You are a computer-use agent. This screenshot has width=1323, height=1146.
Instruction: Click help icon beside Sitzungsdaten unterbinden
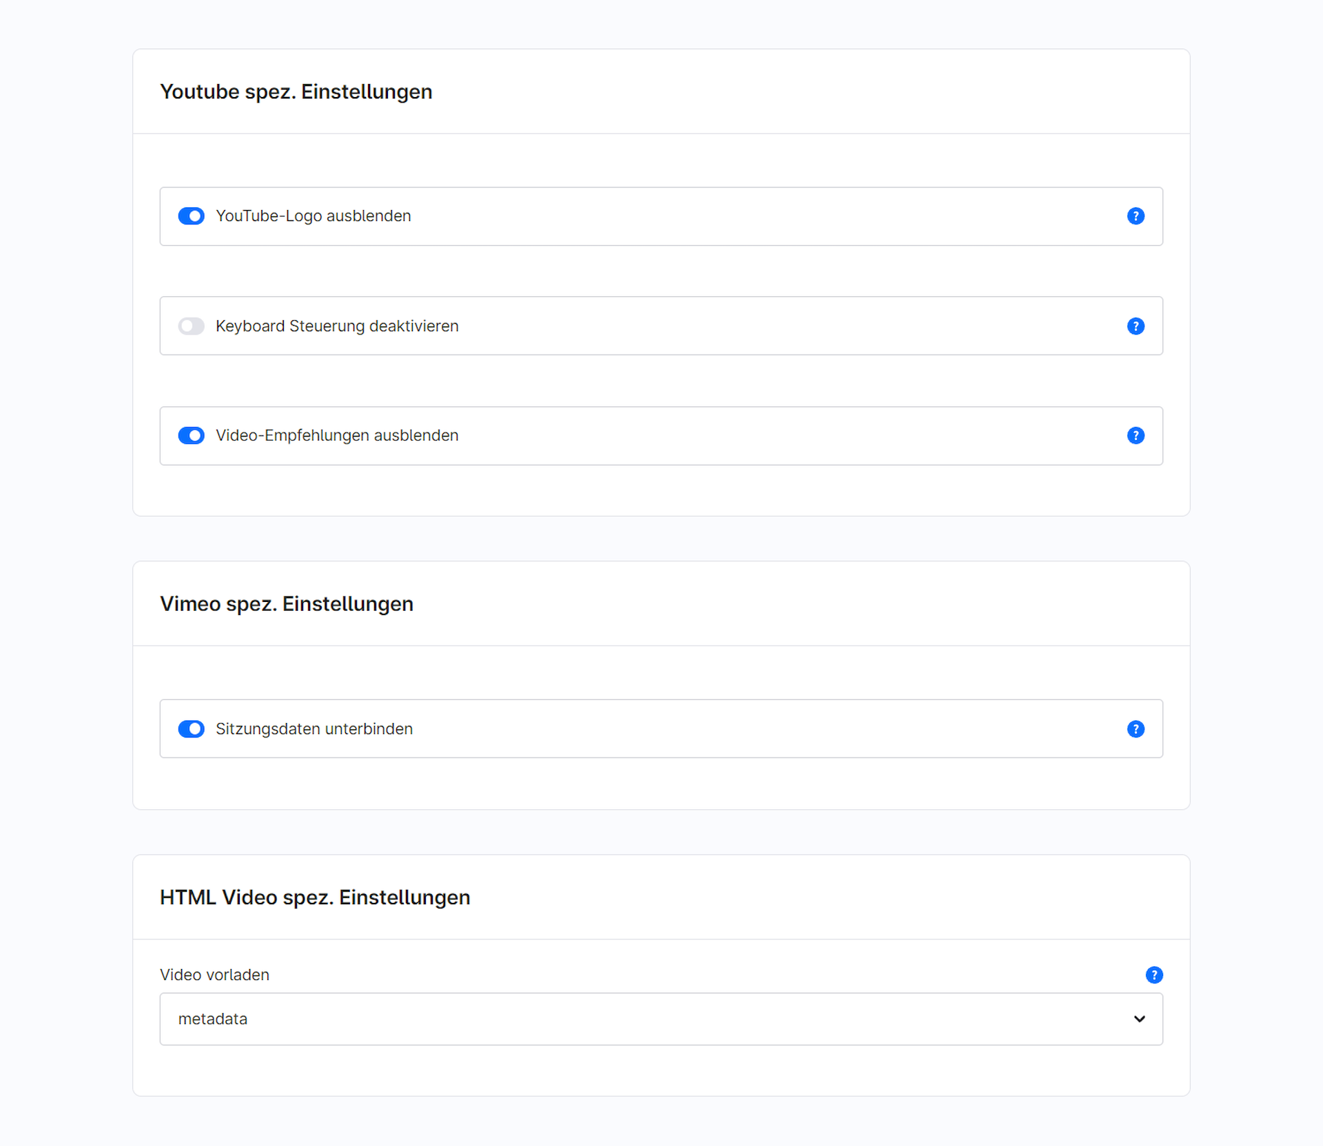(x=1136, y=729)
